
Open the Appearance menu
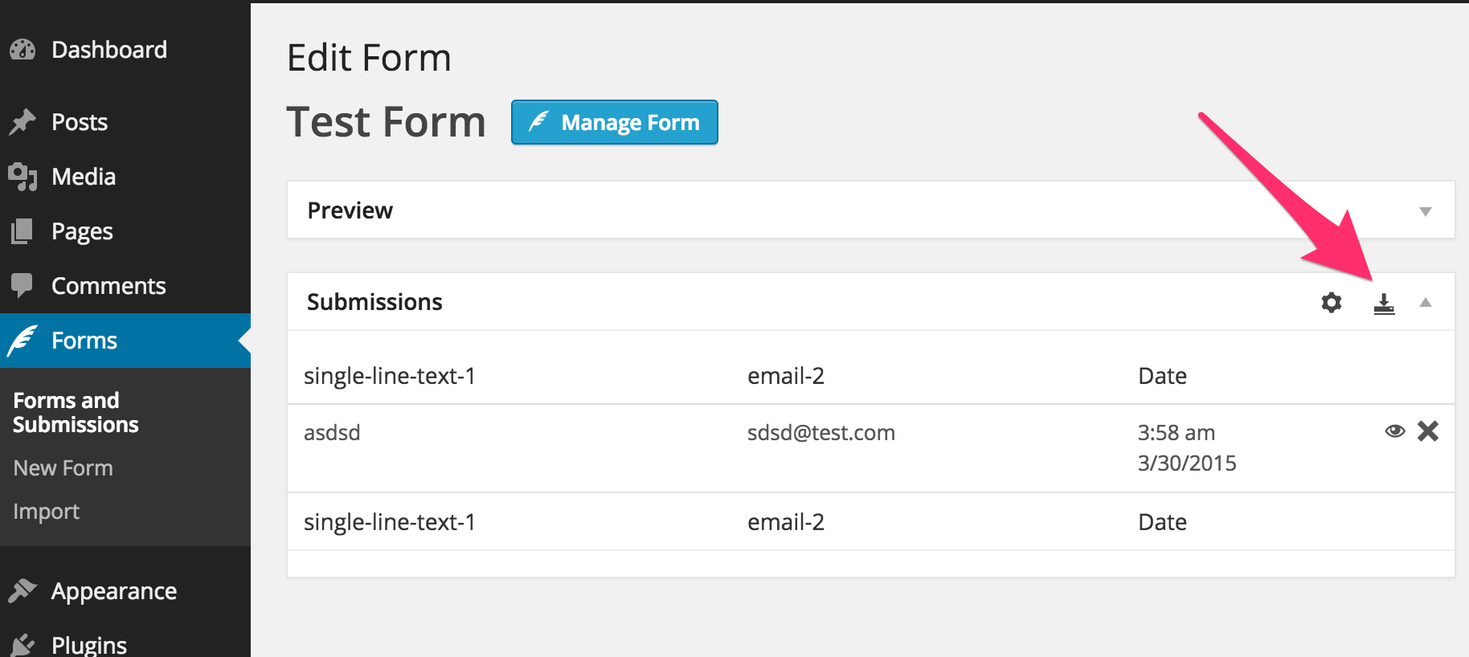(x=113, y=591)
